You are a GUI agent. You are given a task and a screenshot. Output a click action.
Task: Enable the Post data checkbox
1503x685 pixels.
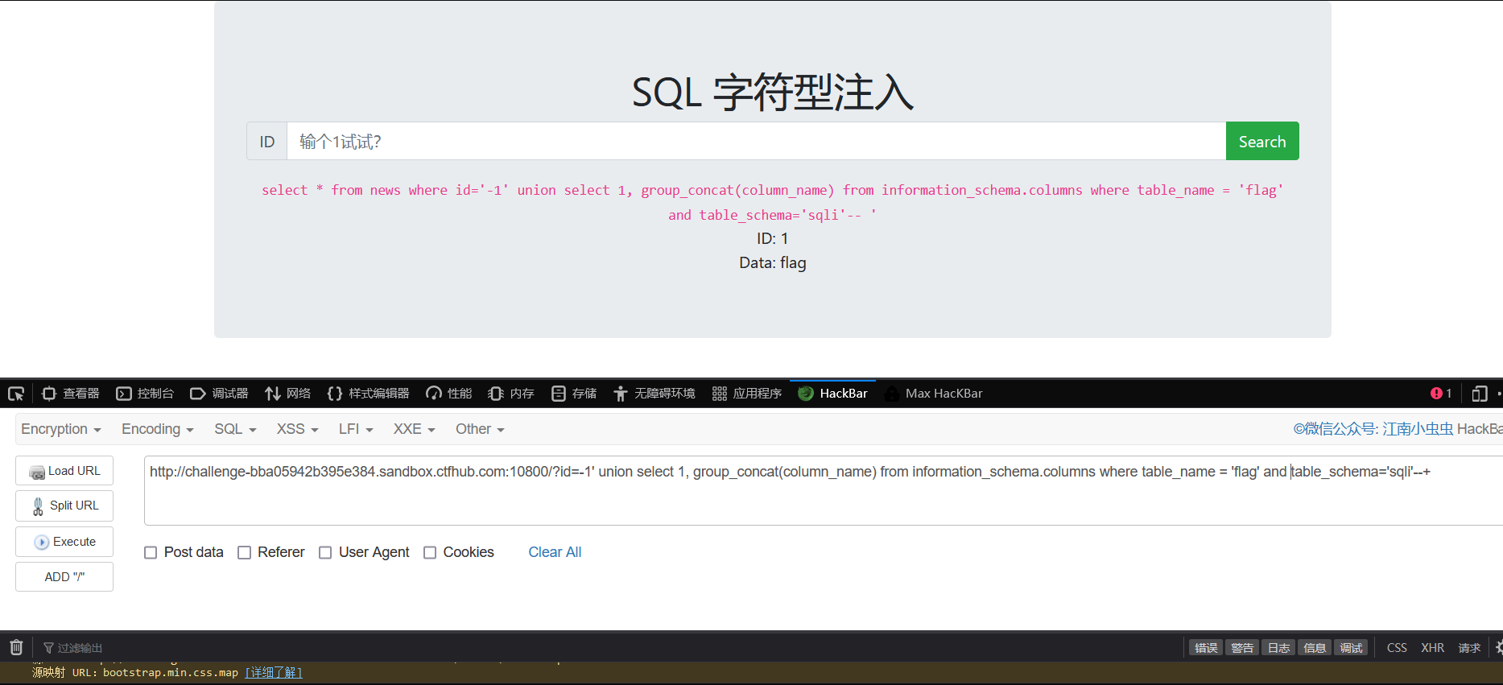pos(151,552)
